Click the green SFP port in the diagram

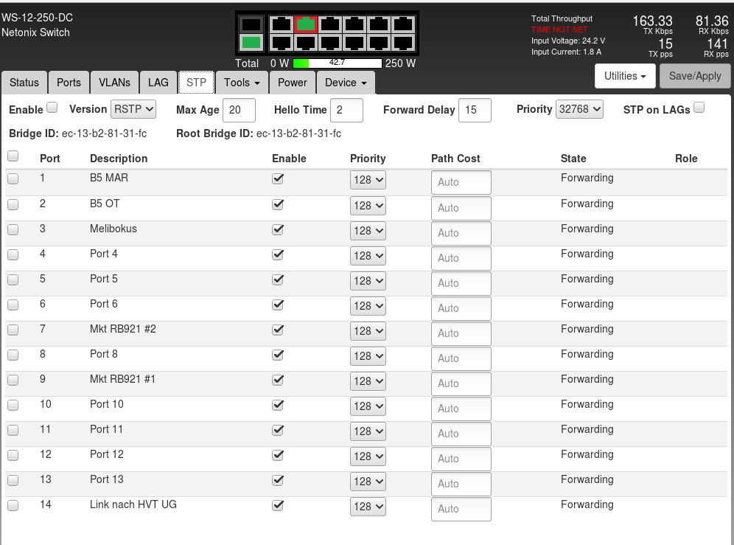(251, 43)
